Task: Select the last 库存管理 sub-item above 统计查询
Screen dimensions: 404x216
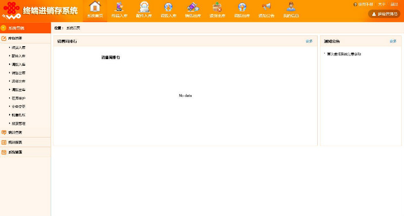Action: click(x=18, y=124)
